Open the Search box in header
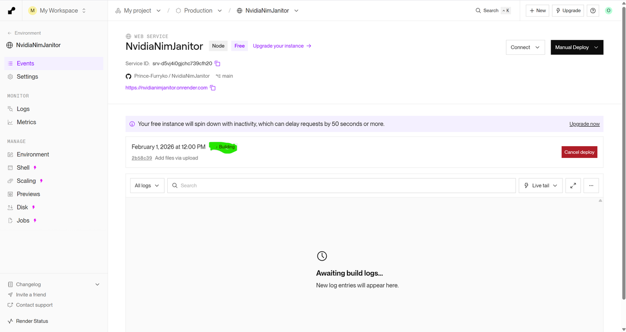The image size is (626, 332). pos(493,10)
